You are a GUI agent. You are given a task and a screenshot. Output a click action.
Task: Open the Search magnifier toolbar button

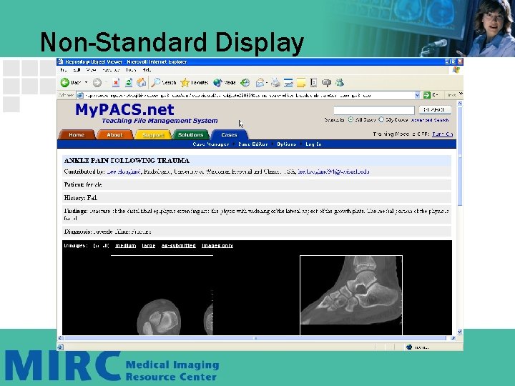click(x=164, y=83)
